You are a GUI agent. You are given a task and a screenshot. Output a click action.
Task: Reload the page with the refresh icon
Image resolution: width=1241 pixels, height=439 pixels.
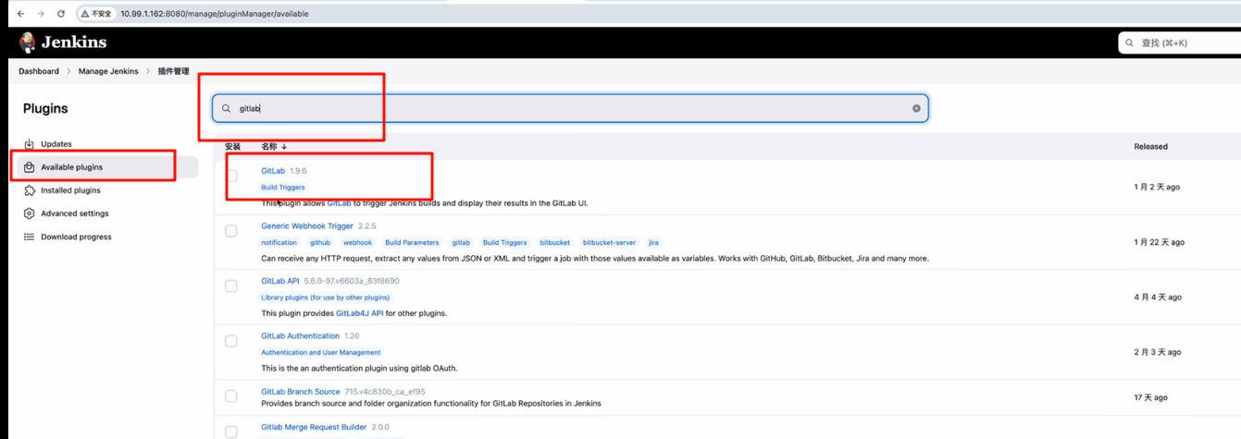[x=61, y=14]
